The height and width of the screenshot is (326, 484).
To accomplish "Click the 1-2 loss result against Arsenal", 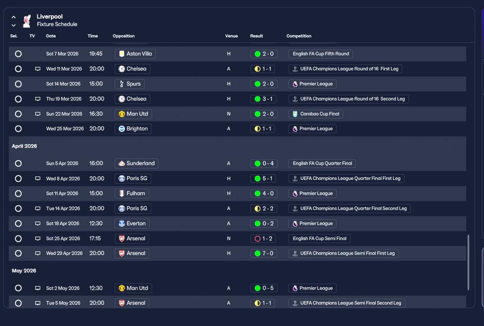I will (264, 238).
